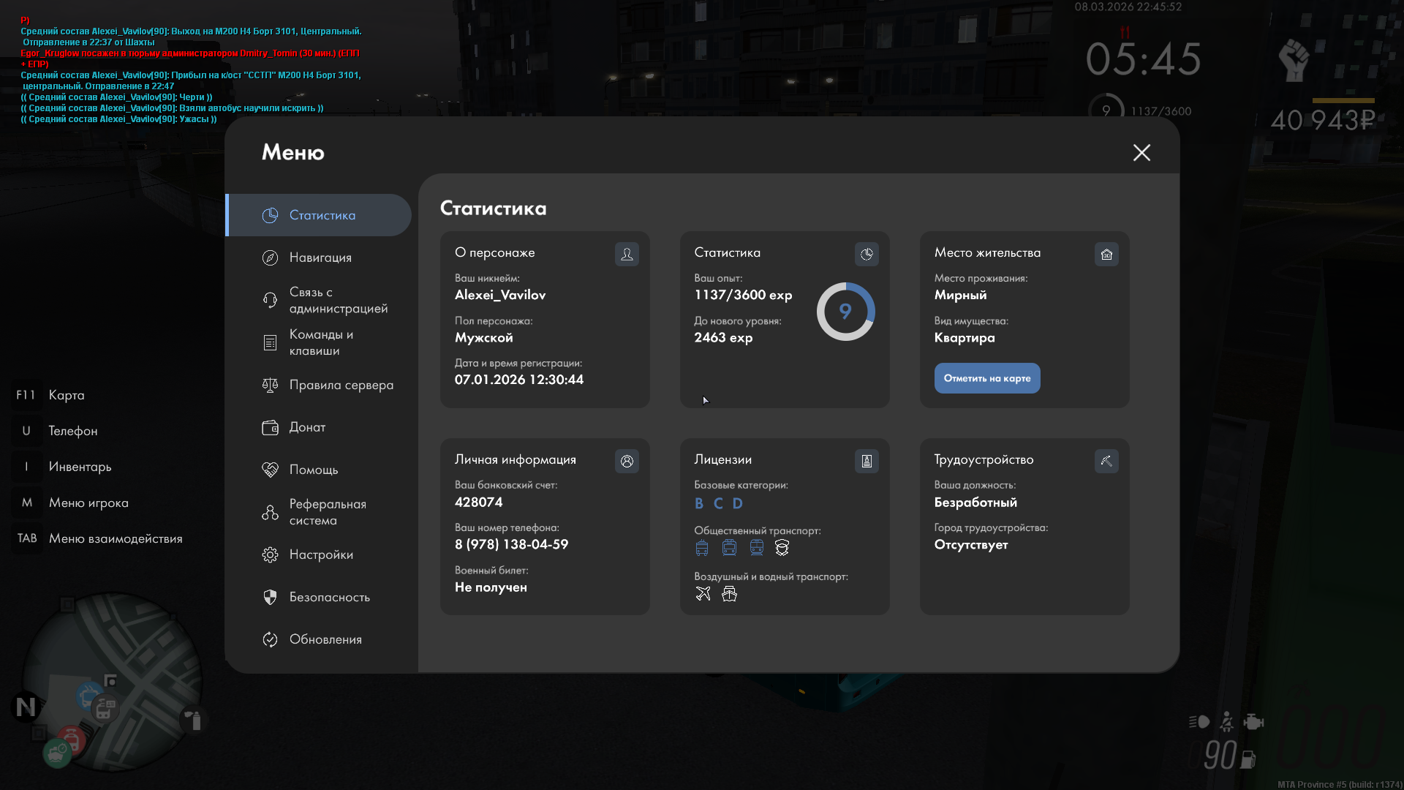This screenshot has height=790, width=1404.
Task: Click the pie chart icon in Статистика card
Action: (867, 254)
